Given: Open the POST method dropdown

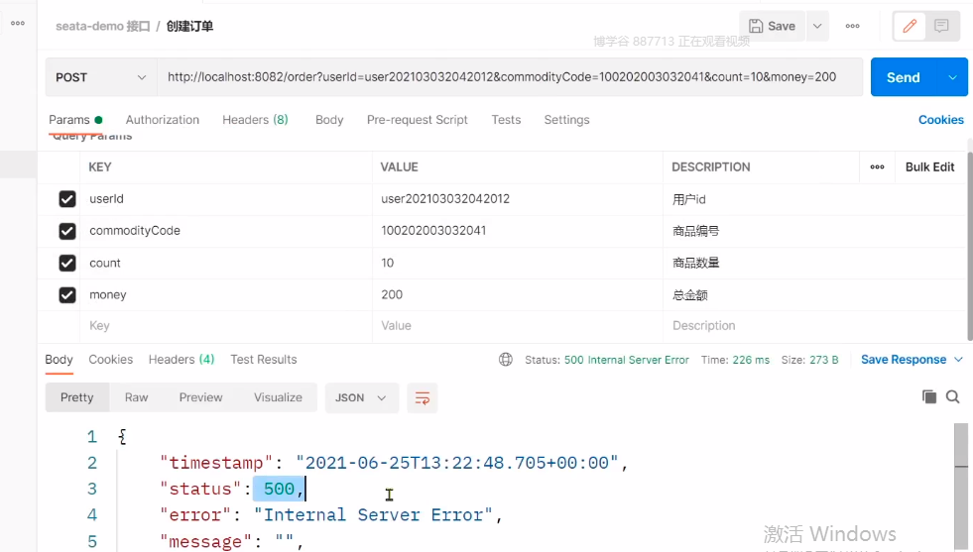Looking at the screenshot, I should (x=101, y=77).
